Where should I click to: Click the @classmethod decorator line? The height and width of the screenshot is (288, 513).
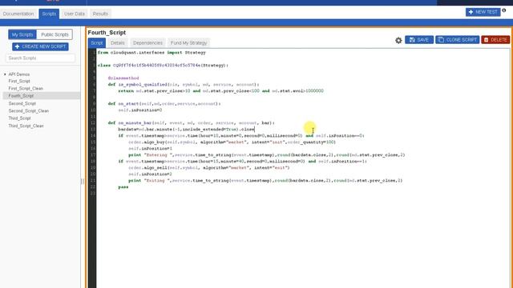[x=123, y=78]
